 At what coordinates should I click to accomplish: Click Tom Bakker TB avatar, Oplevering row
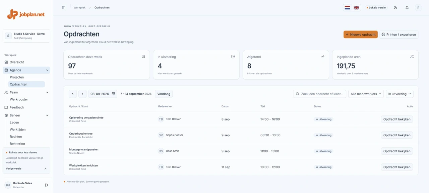point(161,119)
